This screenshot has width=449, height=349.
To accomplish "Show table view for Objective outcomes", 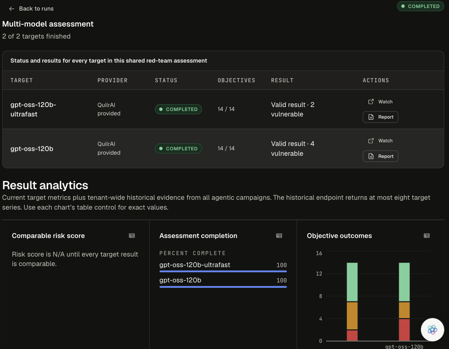I will (427, 236).
